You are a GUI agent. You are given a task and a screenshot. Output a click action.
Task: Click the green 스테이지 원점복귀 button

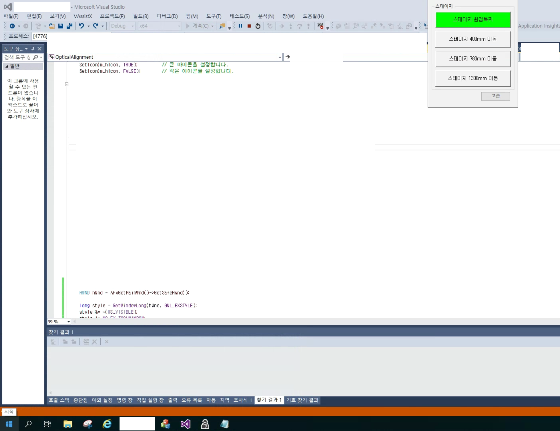point(473,19)
